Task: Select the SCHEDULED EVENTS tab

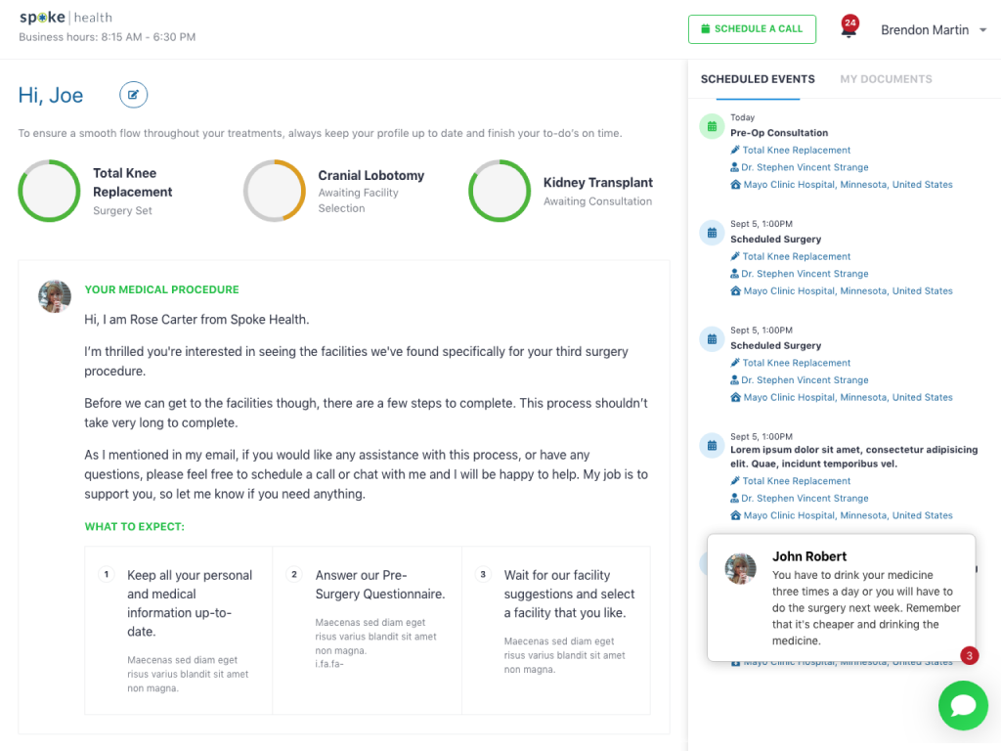Action: 756,78
